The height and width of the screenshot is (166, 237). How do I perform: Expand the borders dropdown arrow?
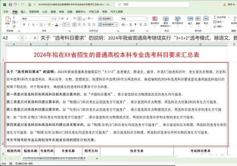[45, 24]
